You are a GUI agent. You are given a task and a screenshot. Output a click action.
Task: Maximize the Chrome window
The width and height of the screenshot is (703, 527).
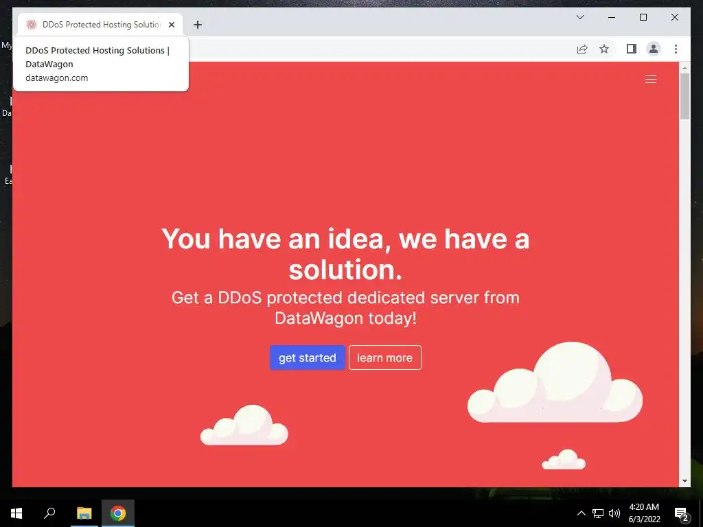point(643,17)
